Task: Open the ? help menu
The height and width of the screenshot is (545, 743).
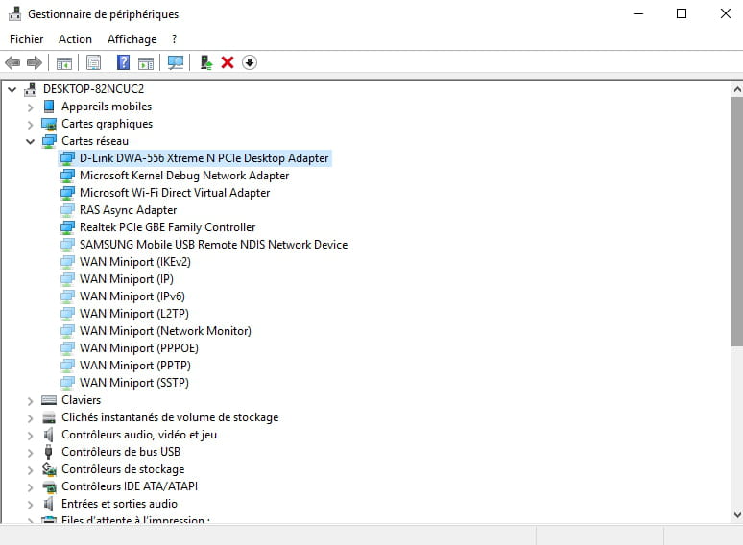Action: 174,38
